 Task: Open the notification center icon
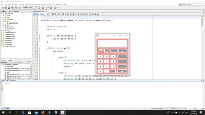[x=201, y=112]
